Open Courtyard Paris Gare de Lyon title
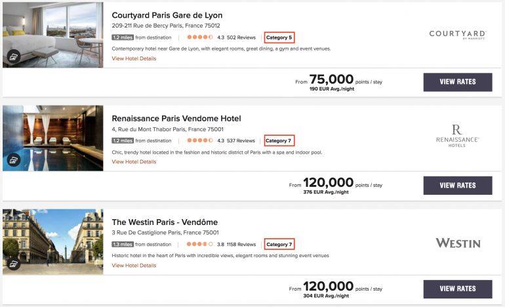 pyautogui.click(x=167, y=15)
